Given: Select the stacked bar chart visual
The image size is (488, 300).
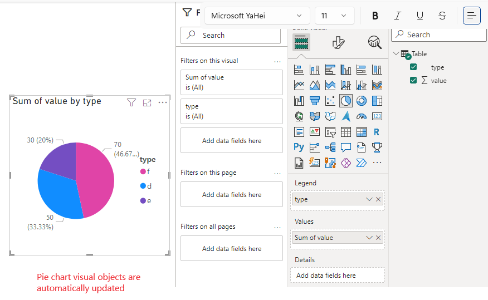Looking at the screenshot, I should tap(299, 70).
